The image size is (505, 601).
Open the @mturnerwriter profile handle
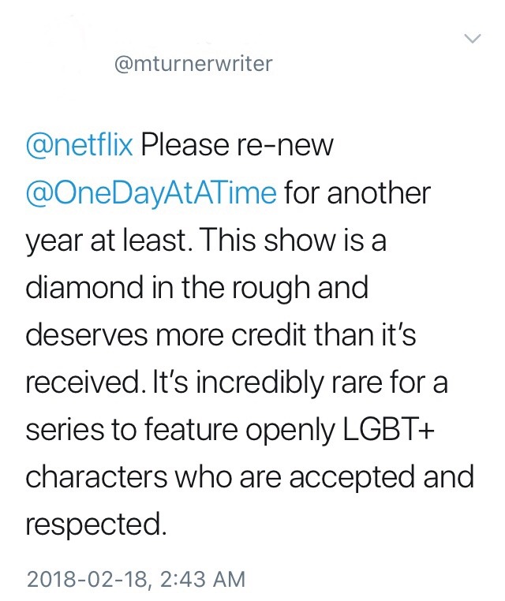coord(193,64)
